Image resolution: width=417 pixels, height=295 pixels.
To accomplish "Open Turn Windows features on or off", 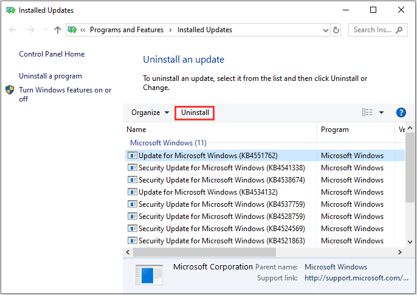I will pyautogui.click(x=65, y=94).
